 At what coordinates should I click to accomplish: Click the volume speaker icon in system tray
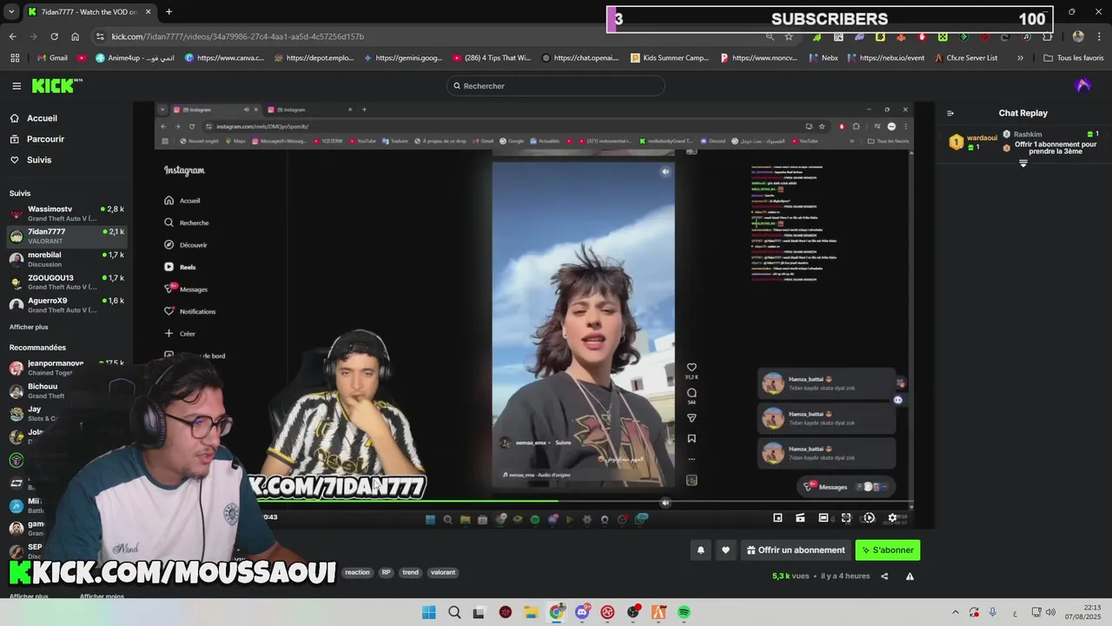pos(1050,612)
